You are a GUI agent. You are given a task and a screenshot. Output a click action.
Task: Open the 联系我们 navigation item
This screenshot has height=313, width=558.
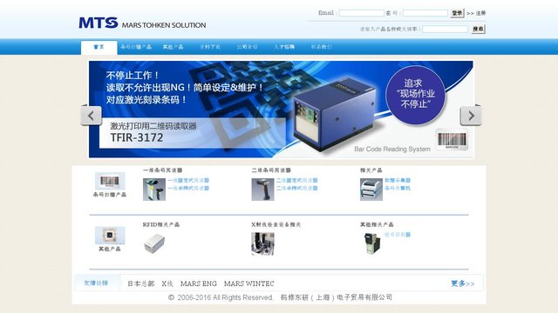pos(322,47)
